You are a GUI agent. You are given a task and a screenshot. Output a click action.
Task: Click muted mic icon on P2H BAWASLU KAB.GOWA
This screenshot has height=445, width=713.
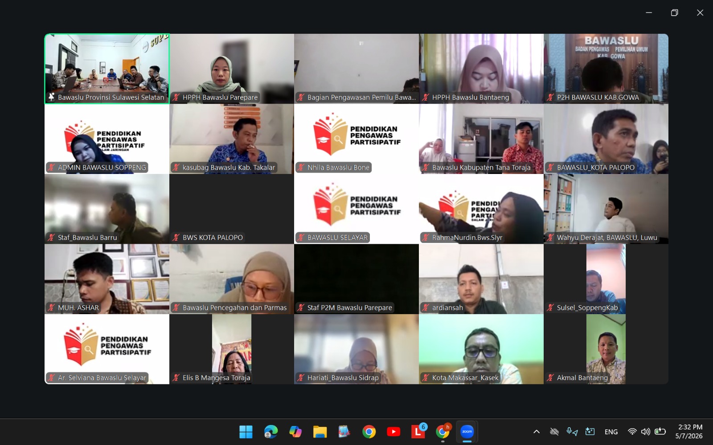550,97
